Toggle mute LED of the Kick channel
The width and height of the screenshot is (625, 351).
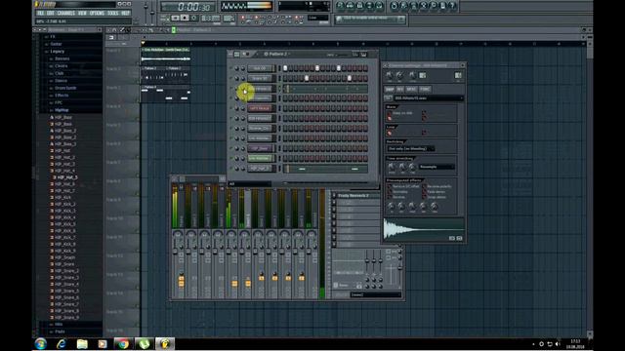point(230,68)
